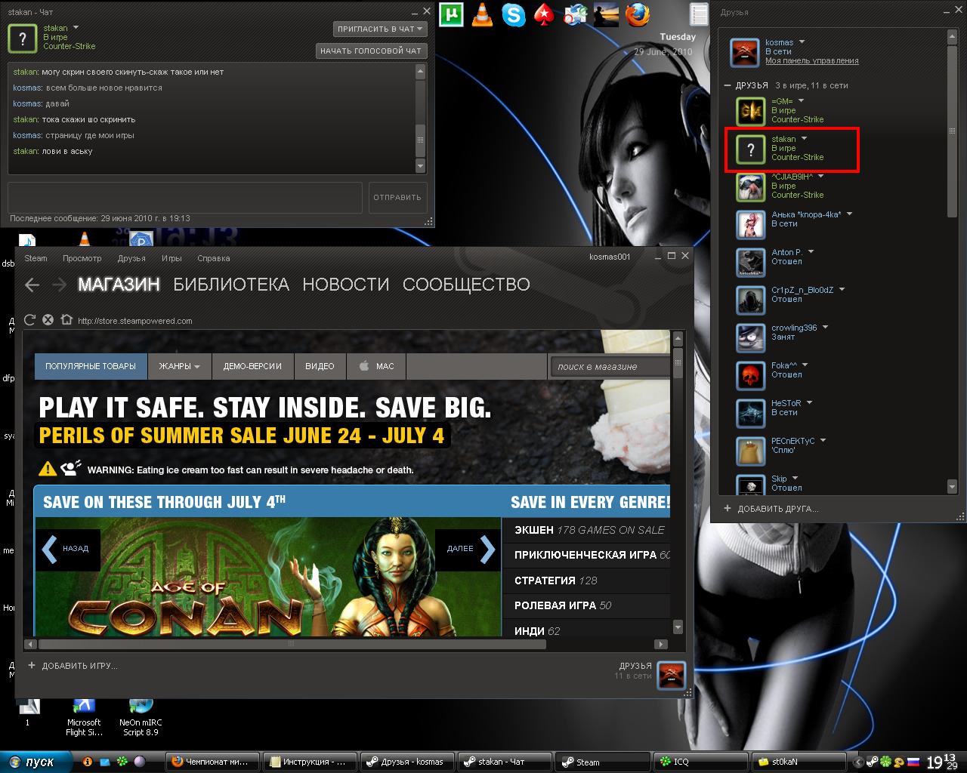Click ДОБАВИТЬ ДРУГА in the Friends window
This screenshot has height=773, width=967.
point(771,509)
